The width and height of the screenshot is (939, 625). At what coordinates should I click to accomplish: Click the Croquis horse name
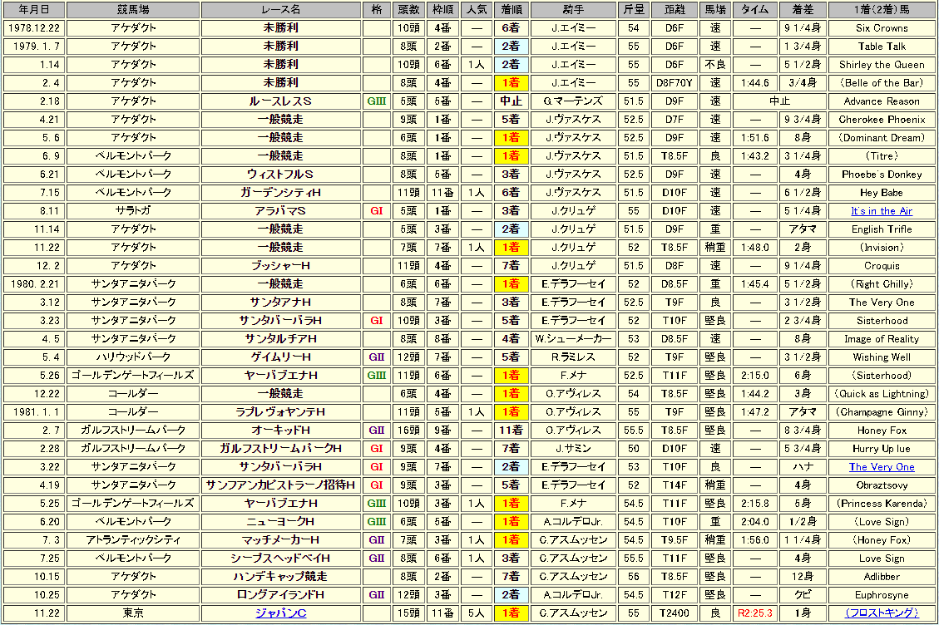pyautogui.click(x=882, y=266)
